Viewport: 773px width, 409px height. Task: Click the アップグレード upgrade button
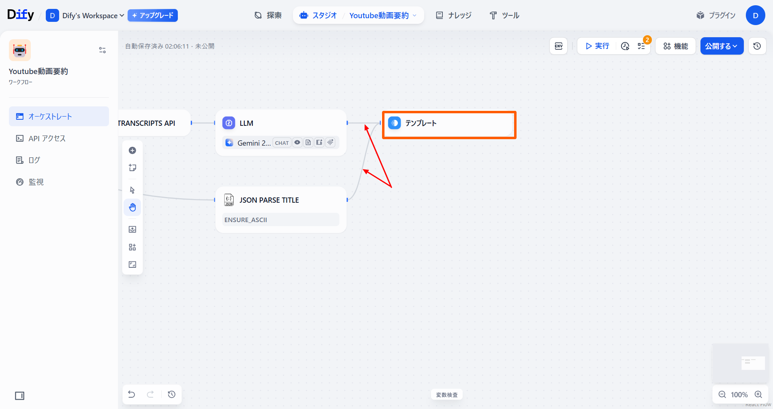(153, 16)
